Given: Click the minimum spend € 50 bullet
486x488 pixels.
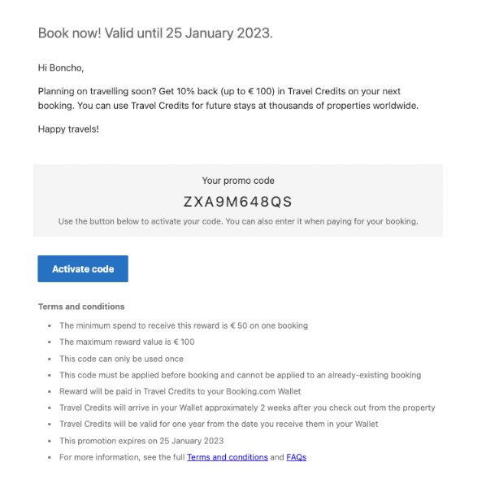Looking at the screenshot, I should tap(184, 325).
